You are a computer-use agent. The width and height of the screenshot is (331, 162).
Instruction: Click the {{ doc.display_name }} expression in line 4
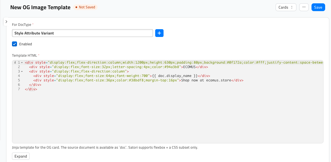tap(175, 76)
